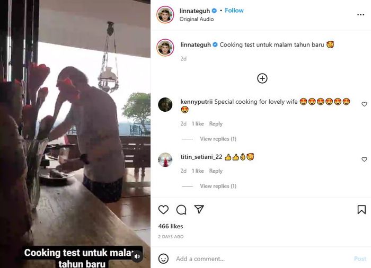371x268 pixels.
Task: Follow the linnateguh account
Action: pos(234,11)
